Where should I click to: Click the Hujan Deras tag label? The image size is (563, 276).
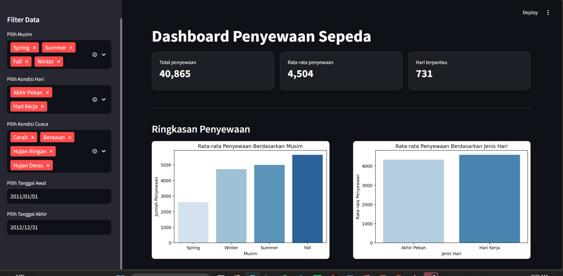coord(28,166)
